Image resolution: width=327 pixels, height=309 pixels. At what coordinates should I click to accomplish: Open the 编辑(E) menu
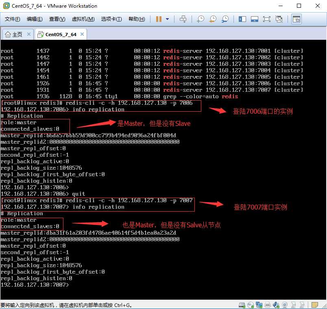pyautogui.click(x=35, y=19)
